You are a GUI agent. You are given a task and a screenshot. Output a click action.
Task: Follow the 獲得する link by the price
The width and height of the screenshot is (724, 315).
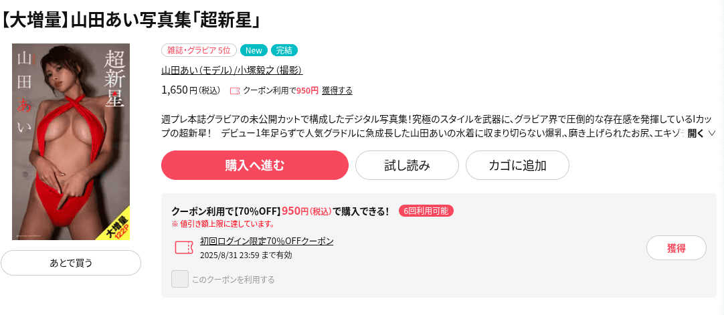tap(337, 91)
